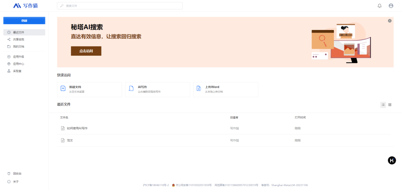Open 回收站 in the sidebar

[24, 173]
